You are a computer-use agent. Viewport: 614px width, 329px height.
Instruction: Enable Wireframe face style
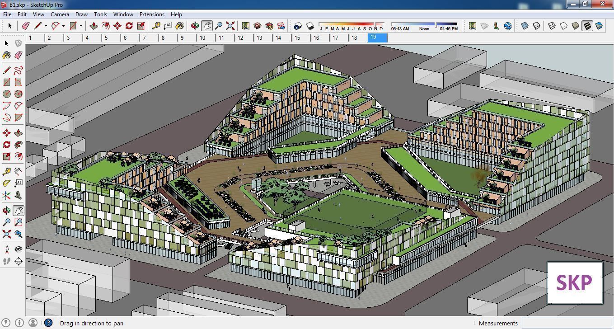pyautogui.click(x=553, y=26)
